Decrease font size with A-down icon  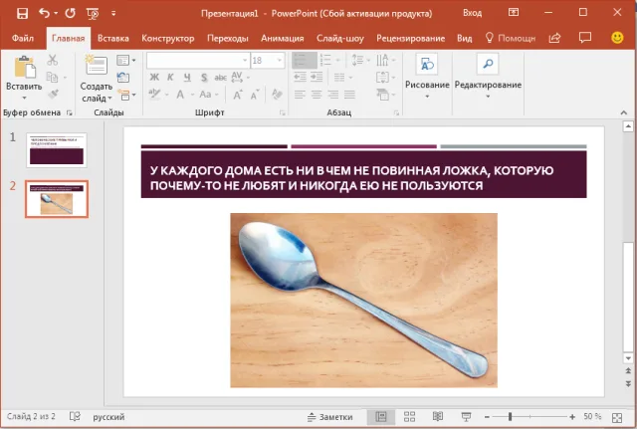point(255,96)
